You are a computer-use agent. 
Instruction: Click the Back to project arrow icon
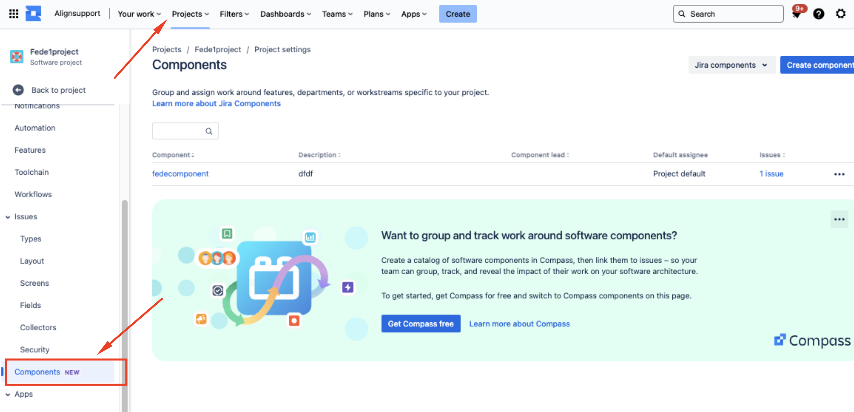18,90
